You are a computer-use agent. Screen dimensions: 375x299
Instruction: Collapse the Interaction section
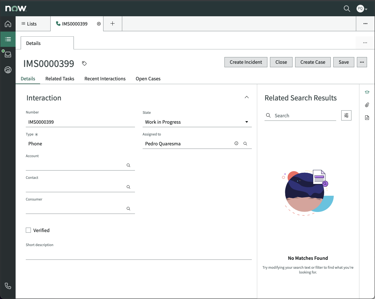click(x=247, y=97)
